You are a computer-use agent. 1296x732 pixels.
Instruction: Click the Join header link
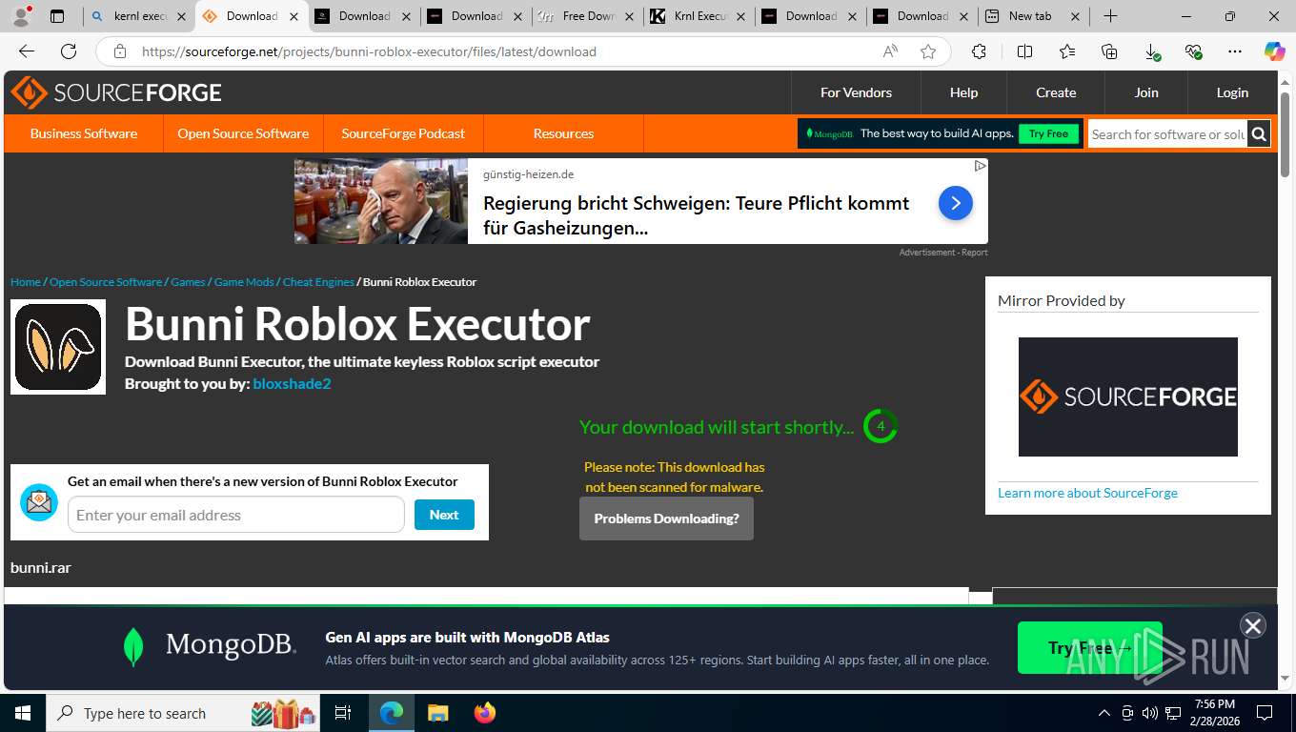[1146, 92]
